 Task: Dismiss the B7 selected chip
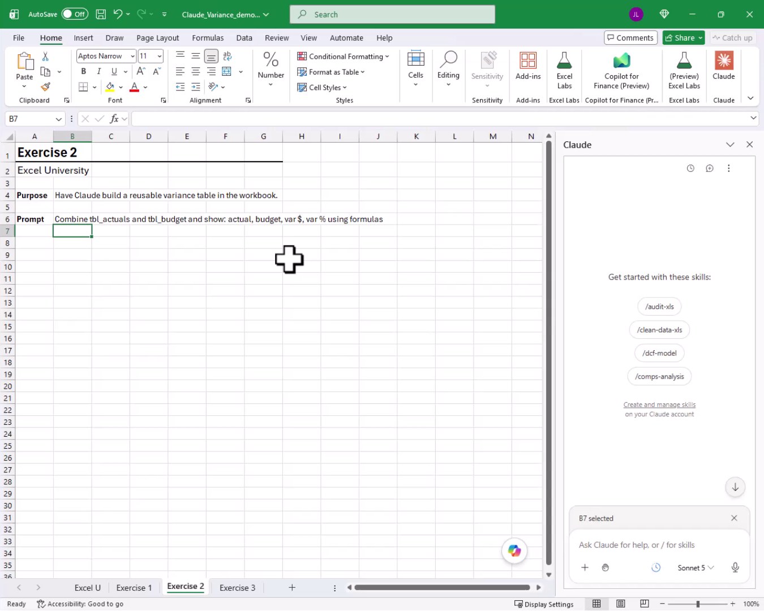(734, 518)
